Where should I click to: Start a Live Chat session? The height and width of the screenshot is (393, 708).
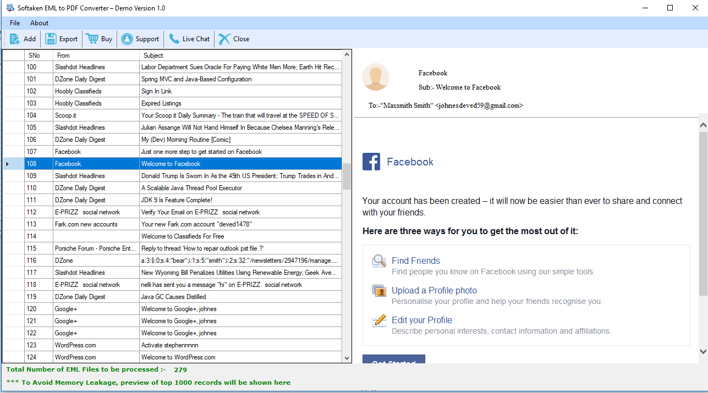tap(189, 39)
